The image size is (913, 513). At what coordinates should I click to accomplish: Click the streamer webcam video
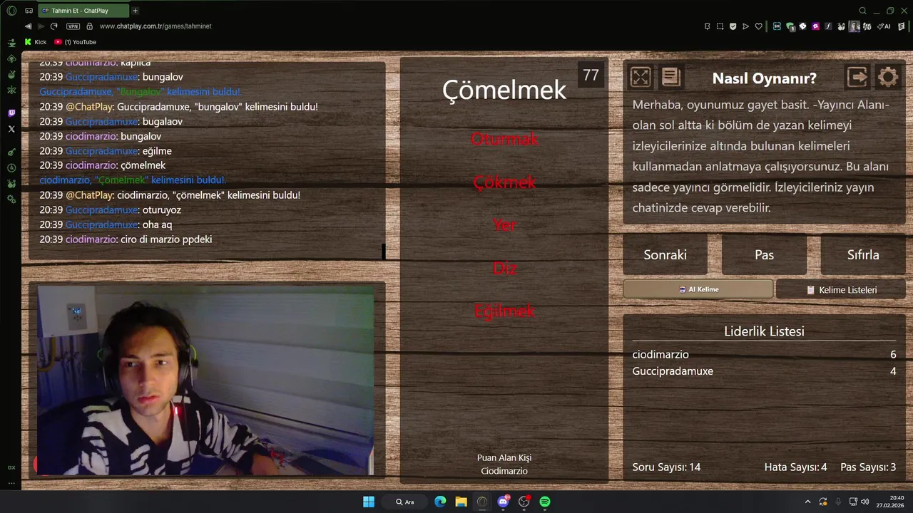(x=205, y=380)
